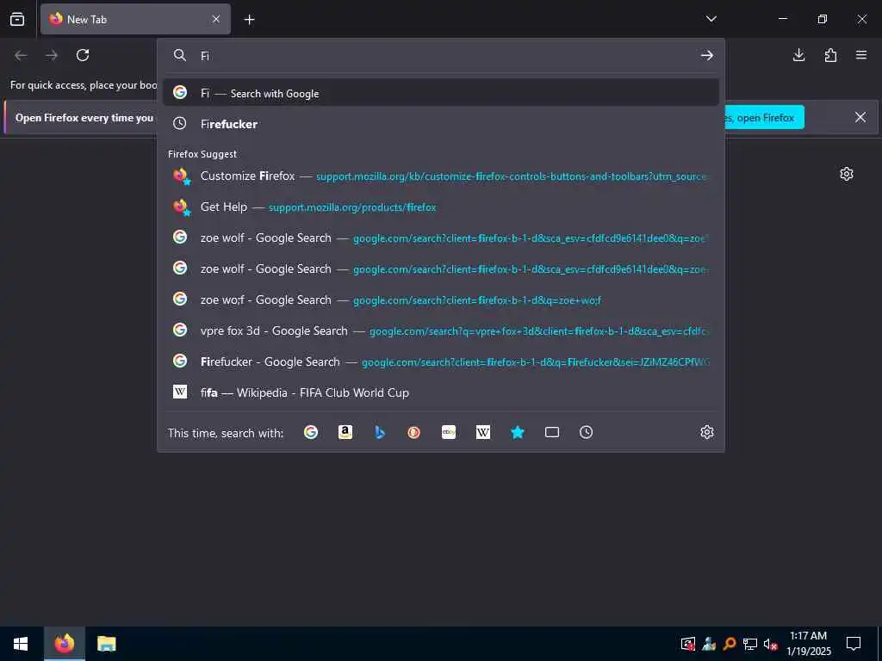Open File Explorer from the taskbar
Viewport: 882px width, 661px height.
click(x=106, y=644)
